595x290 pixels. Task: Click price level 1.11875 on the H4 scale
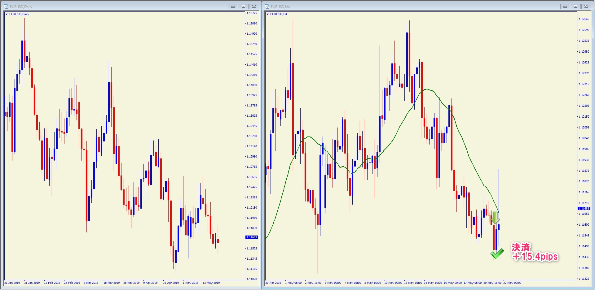(584, 171)
